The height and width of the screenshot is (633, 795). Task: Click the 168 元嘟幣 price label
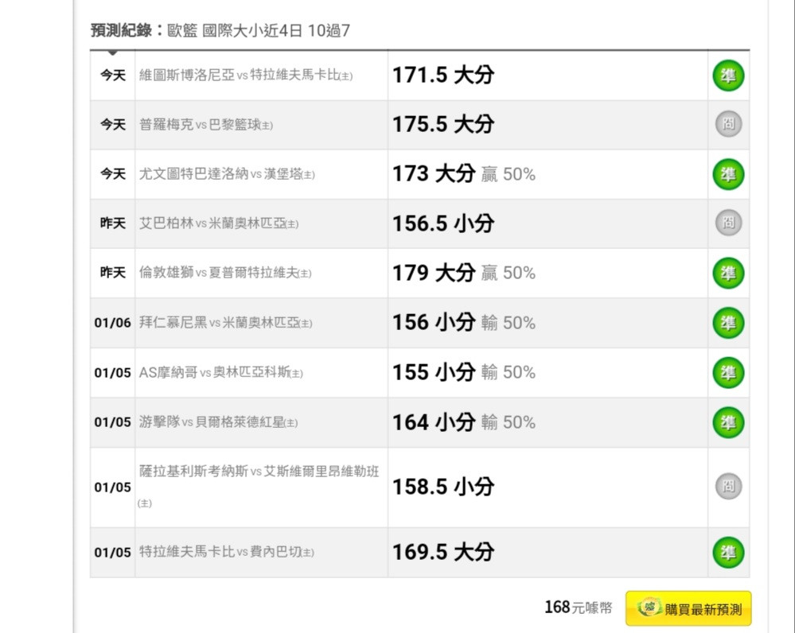tap(579, 607)
